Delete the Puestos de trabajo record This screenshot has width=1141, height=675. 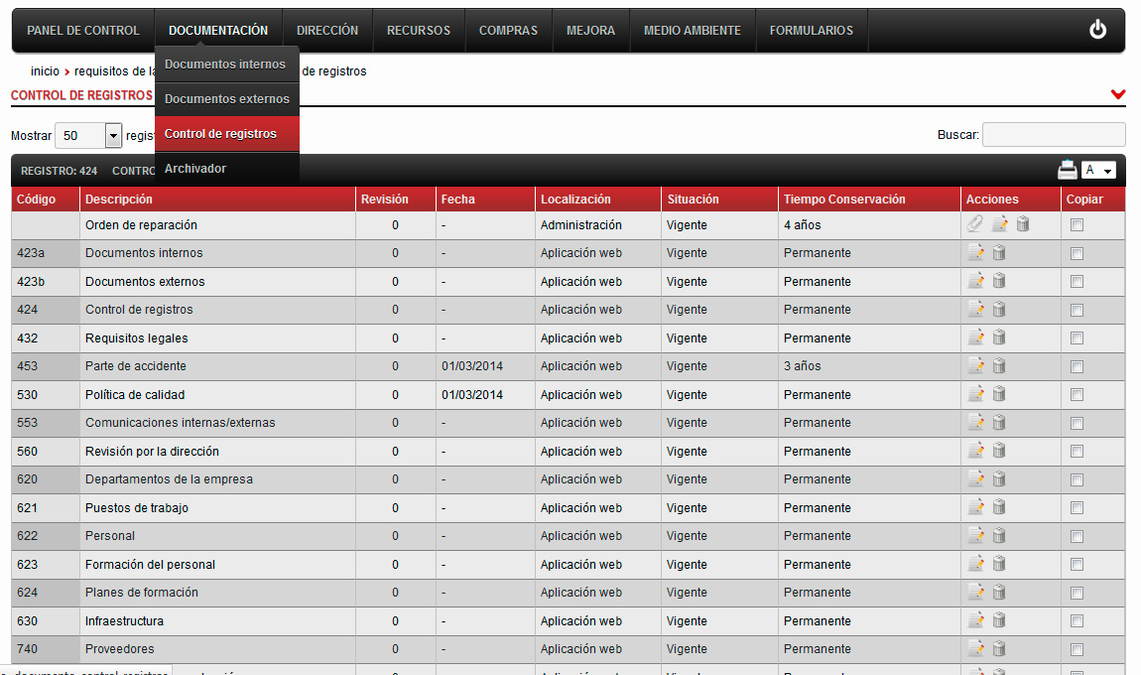point(999,507)
